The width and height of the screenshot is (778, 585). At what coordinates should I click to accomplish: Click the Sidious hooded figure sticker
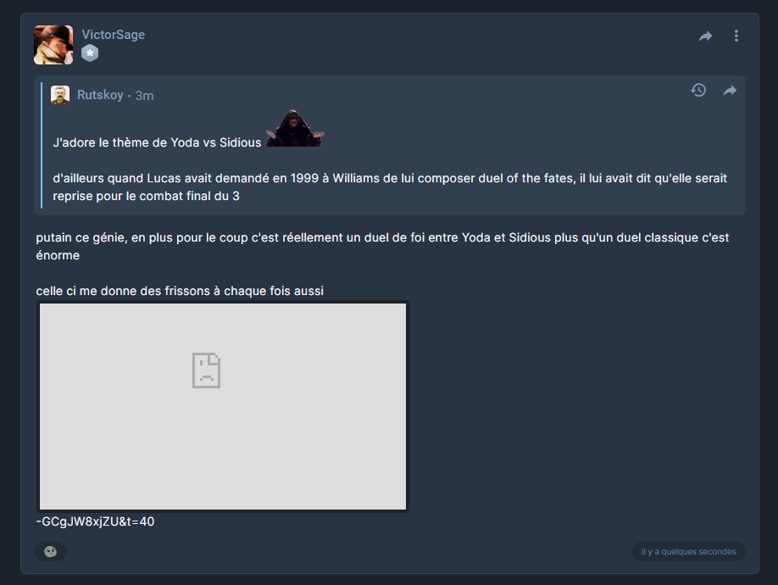coord(295,129)
